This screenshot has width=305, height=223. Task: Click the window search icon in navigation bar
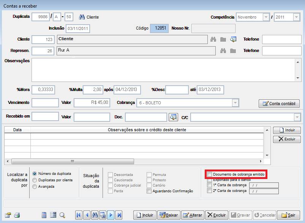[103, 215]
